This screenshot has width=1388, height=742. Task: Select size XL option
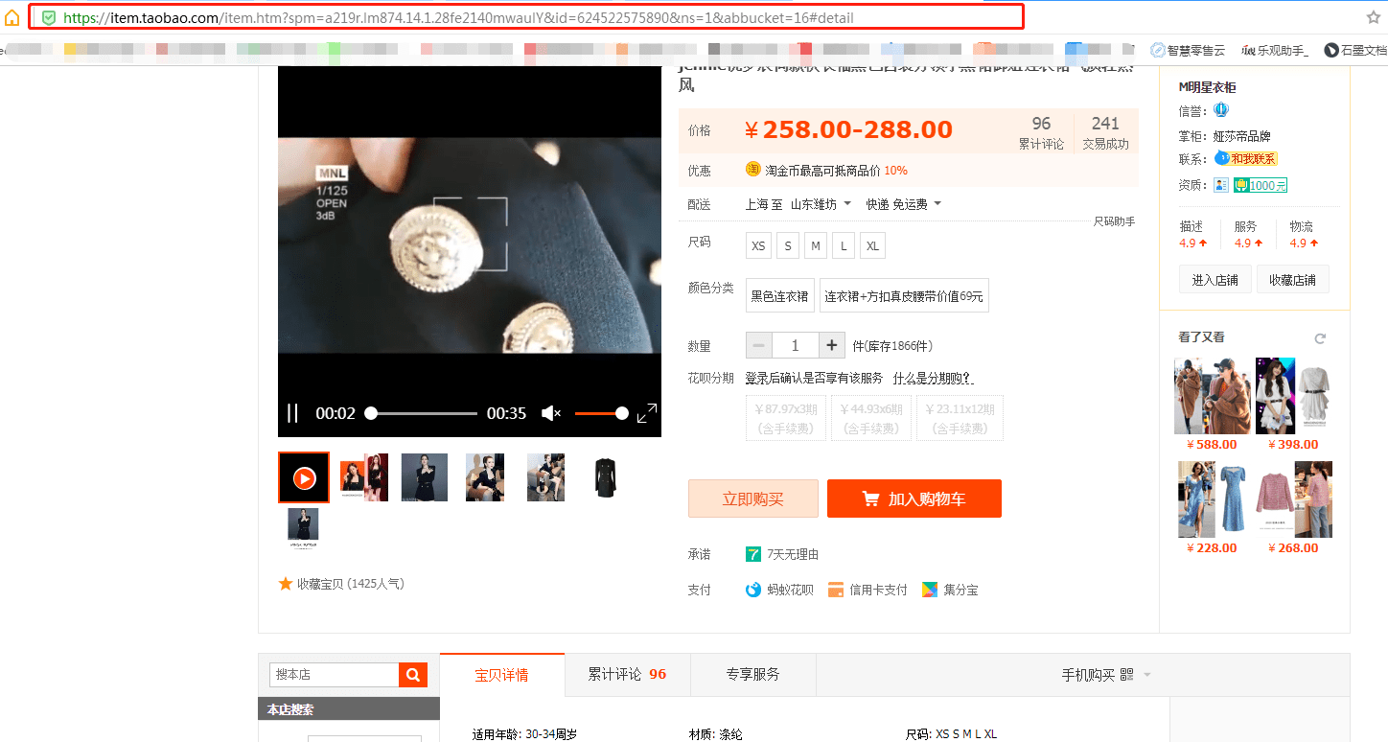[872, 245]
